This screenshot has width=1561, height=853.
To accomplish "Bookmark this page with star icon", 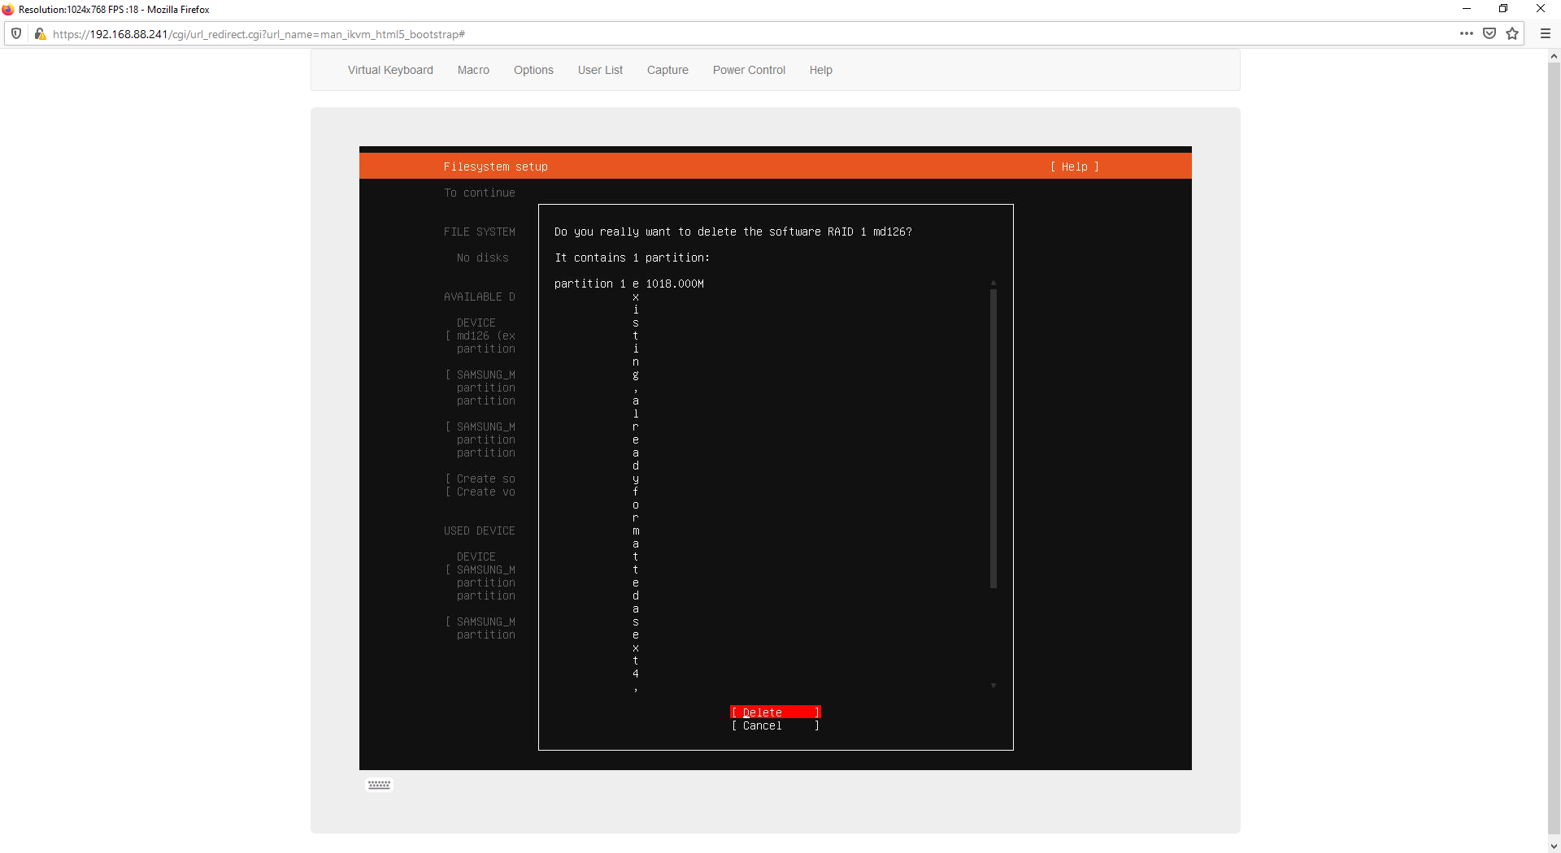I will [x=1512, y=33].
